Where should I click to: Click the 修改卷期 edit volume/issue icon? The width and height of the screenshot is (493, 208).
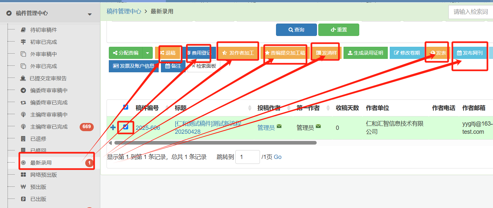pos(407,53)
